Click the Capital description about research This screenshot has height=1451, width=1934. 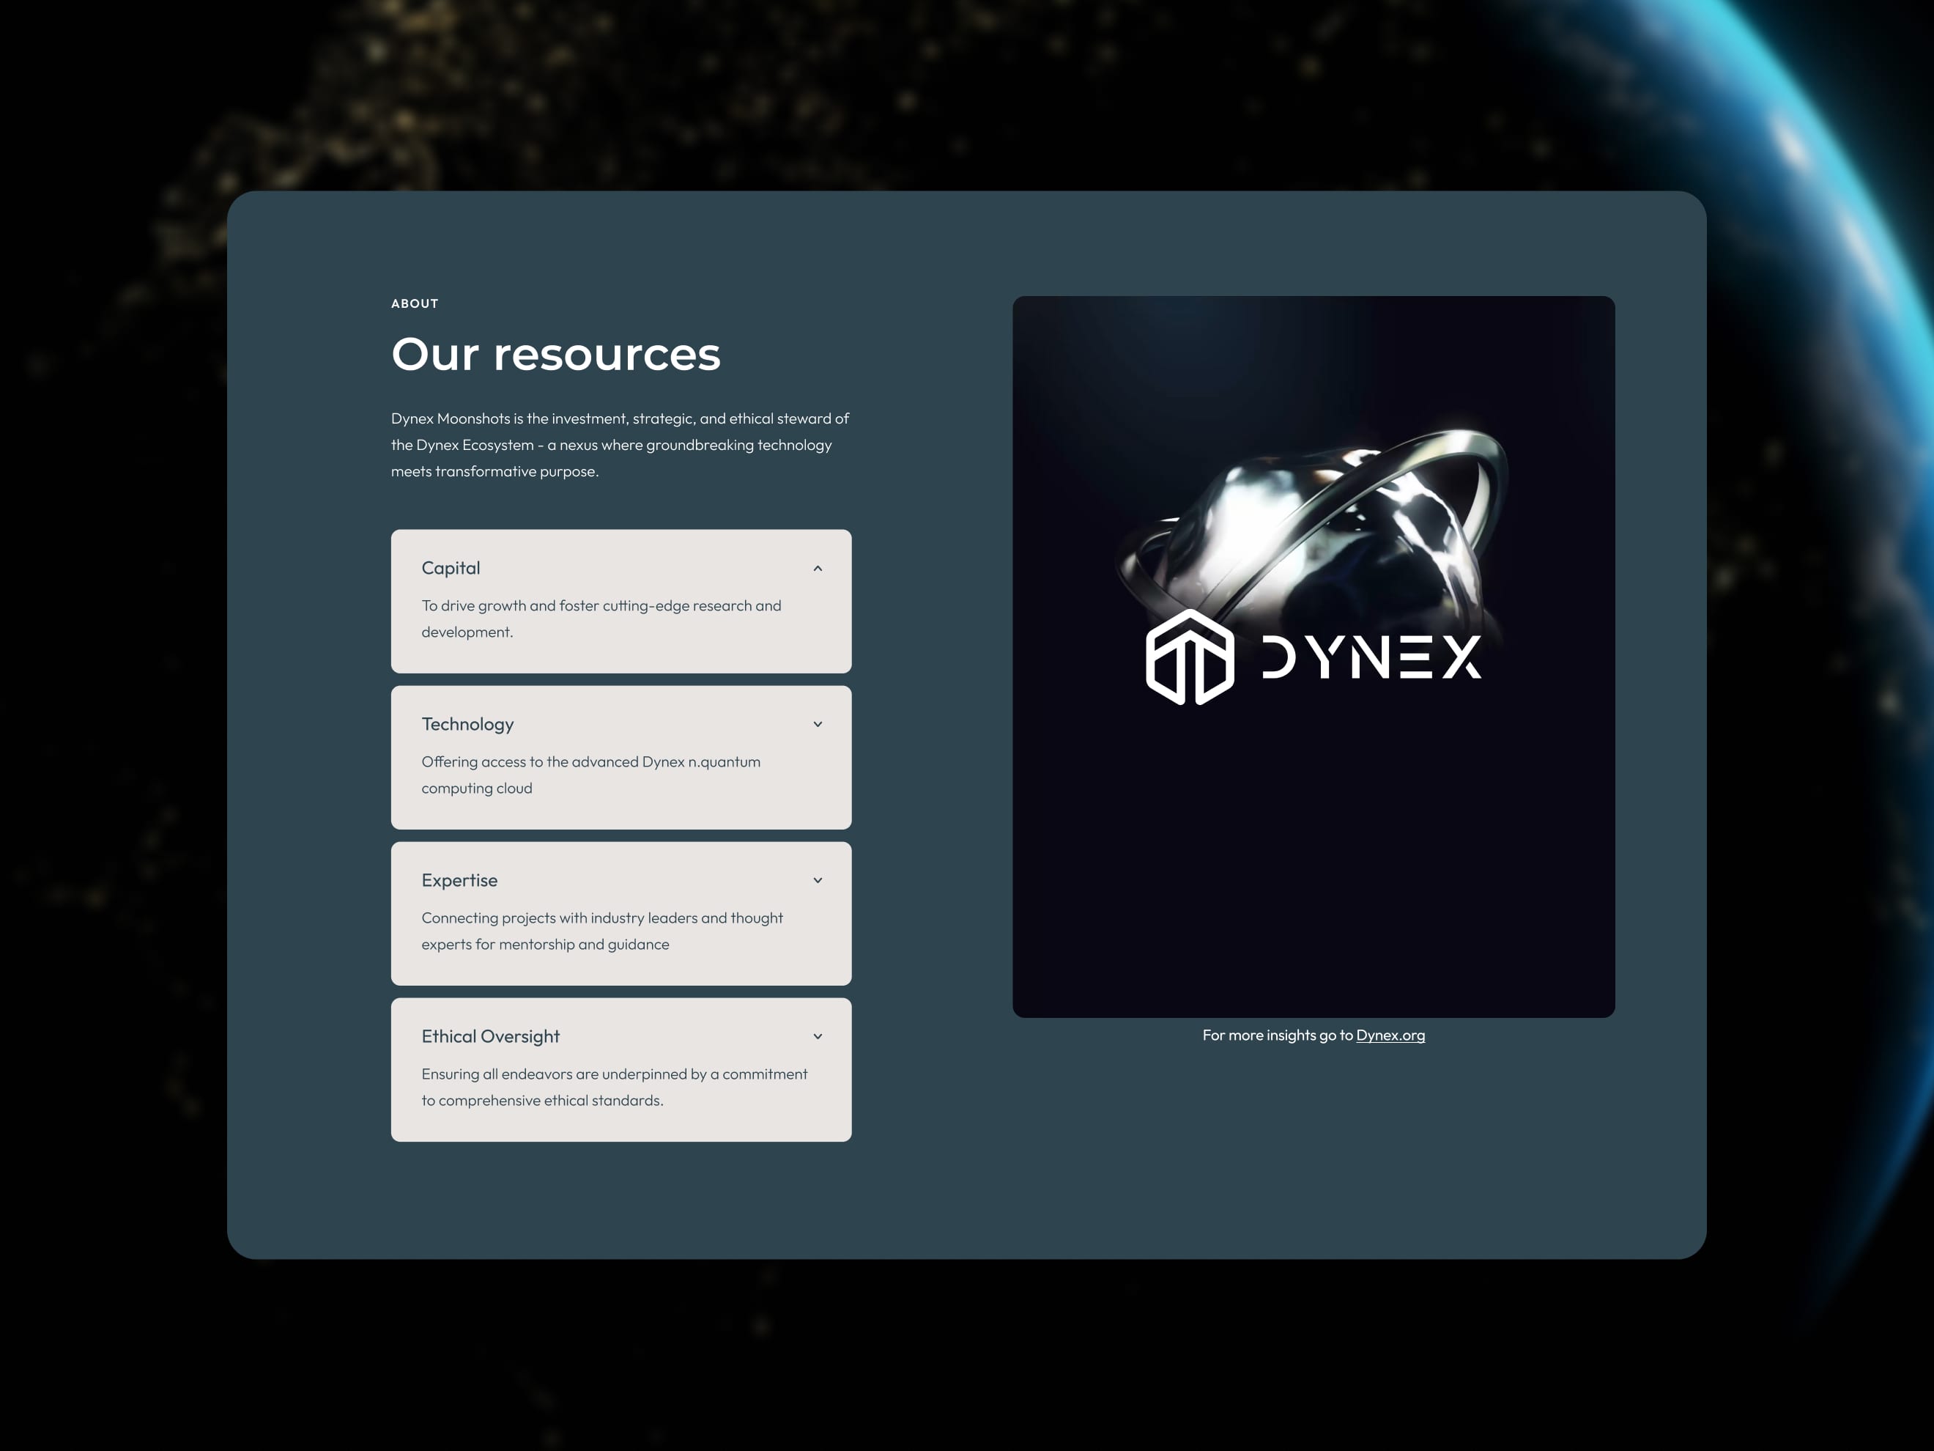tap(601, 619)
